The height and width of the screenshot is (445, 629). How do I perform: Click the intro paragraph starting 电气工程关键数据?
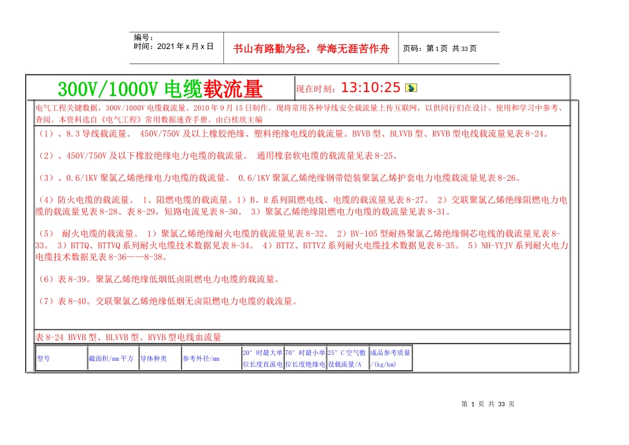[300, 113]
